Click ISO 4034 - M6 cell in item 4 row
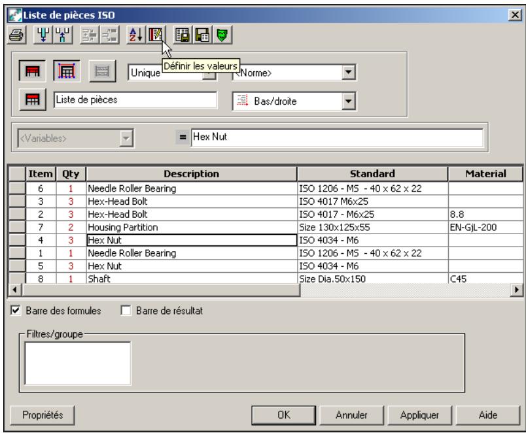This screenshot has width=526, height=433. (372, 240)
